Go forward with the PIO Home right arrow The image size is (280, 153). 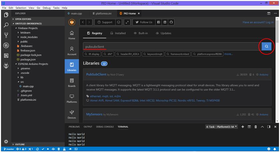click(x=89, y=22)
